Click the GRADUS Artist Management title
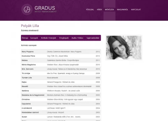 (x=45, y=9)
